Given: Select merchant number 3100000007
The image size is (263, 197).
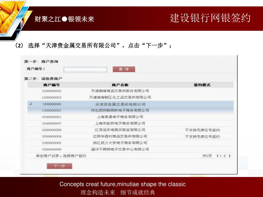Looking at the screenshot, I should 52,123.
